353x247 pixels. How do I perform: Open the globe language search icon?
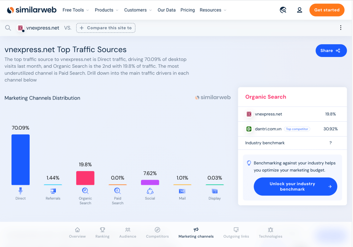[x=283, y=10]
